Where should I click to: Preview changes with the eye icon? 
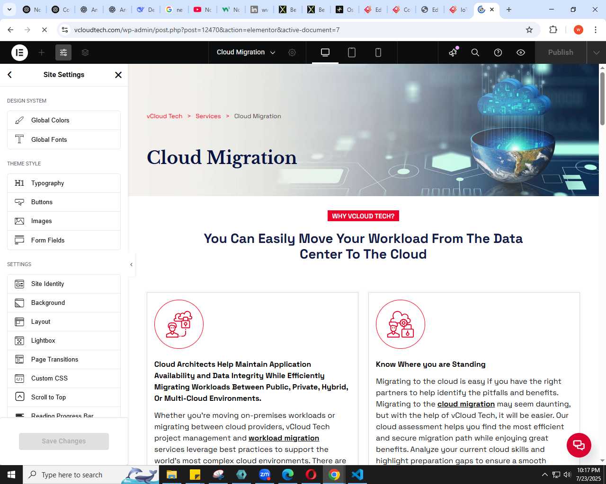tap(521, 52)
